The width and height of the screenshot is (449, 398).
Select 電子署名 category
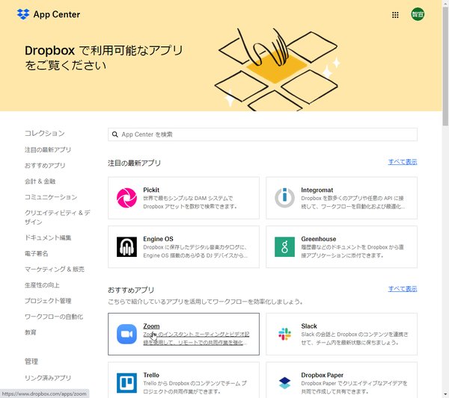pyautogui.click(x=37, y=253)
